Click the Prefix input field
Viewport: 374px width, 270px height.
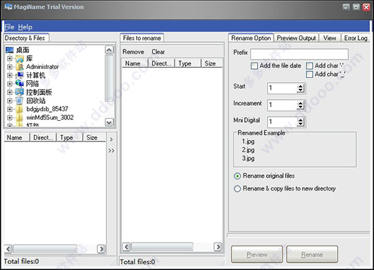coord(299,54)
